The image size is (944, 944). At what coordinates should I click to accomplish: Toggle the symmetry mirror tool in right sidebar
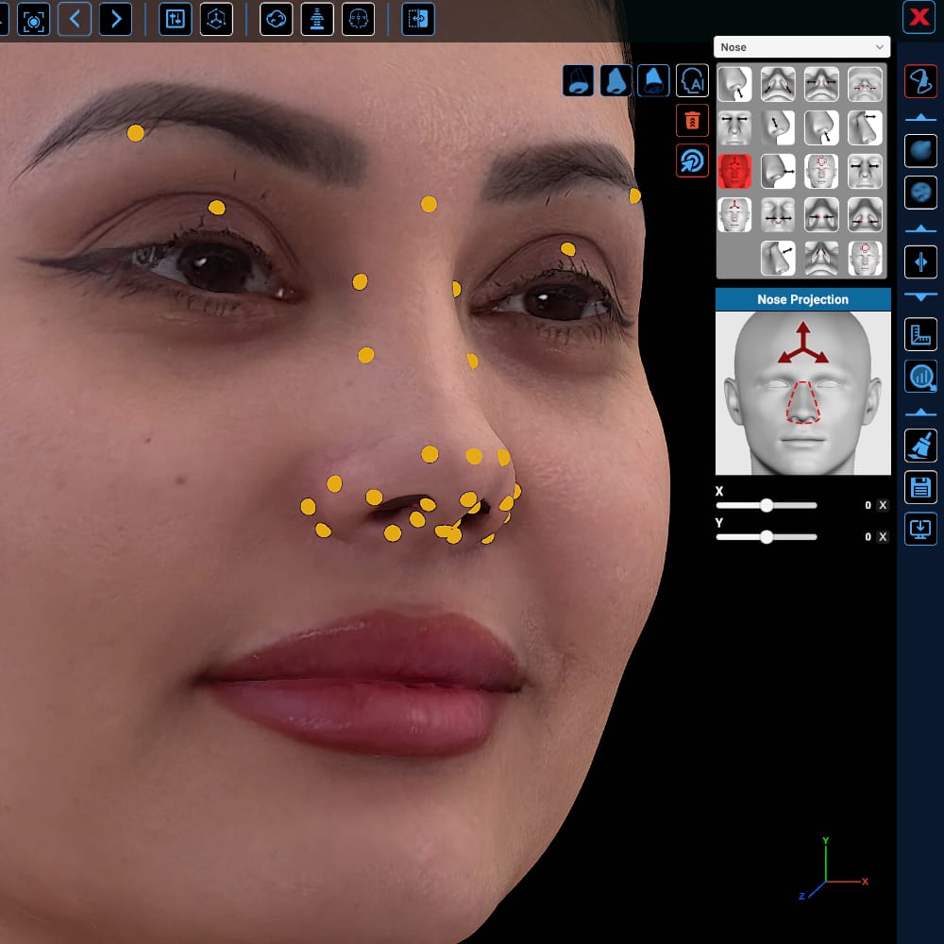(x=920, y=261)
